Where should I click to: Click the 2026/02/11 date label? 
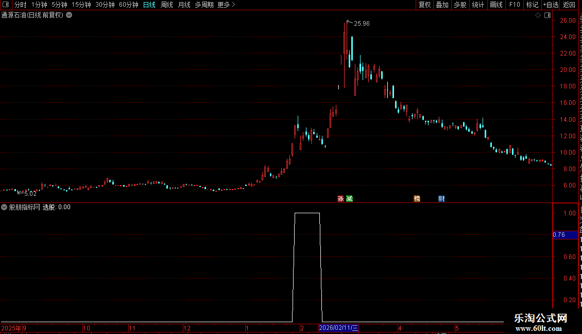338,328
